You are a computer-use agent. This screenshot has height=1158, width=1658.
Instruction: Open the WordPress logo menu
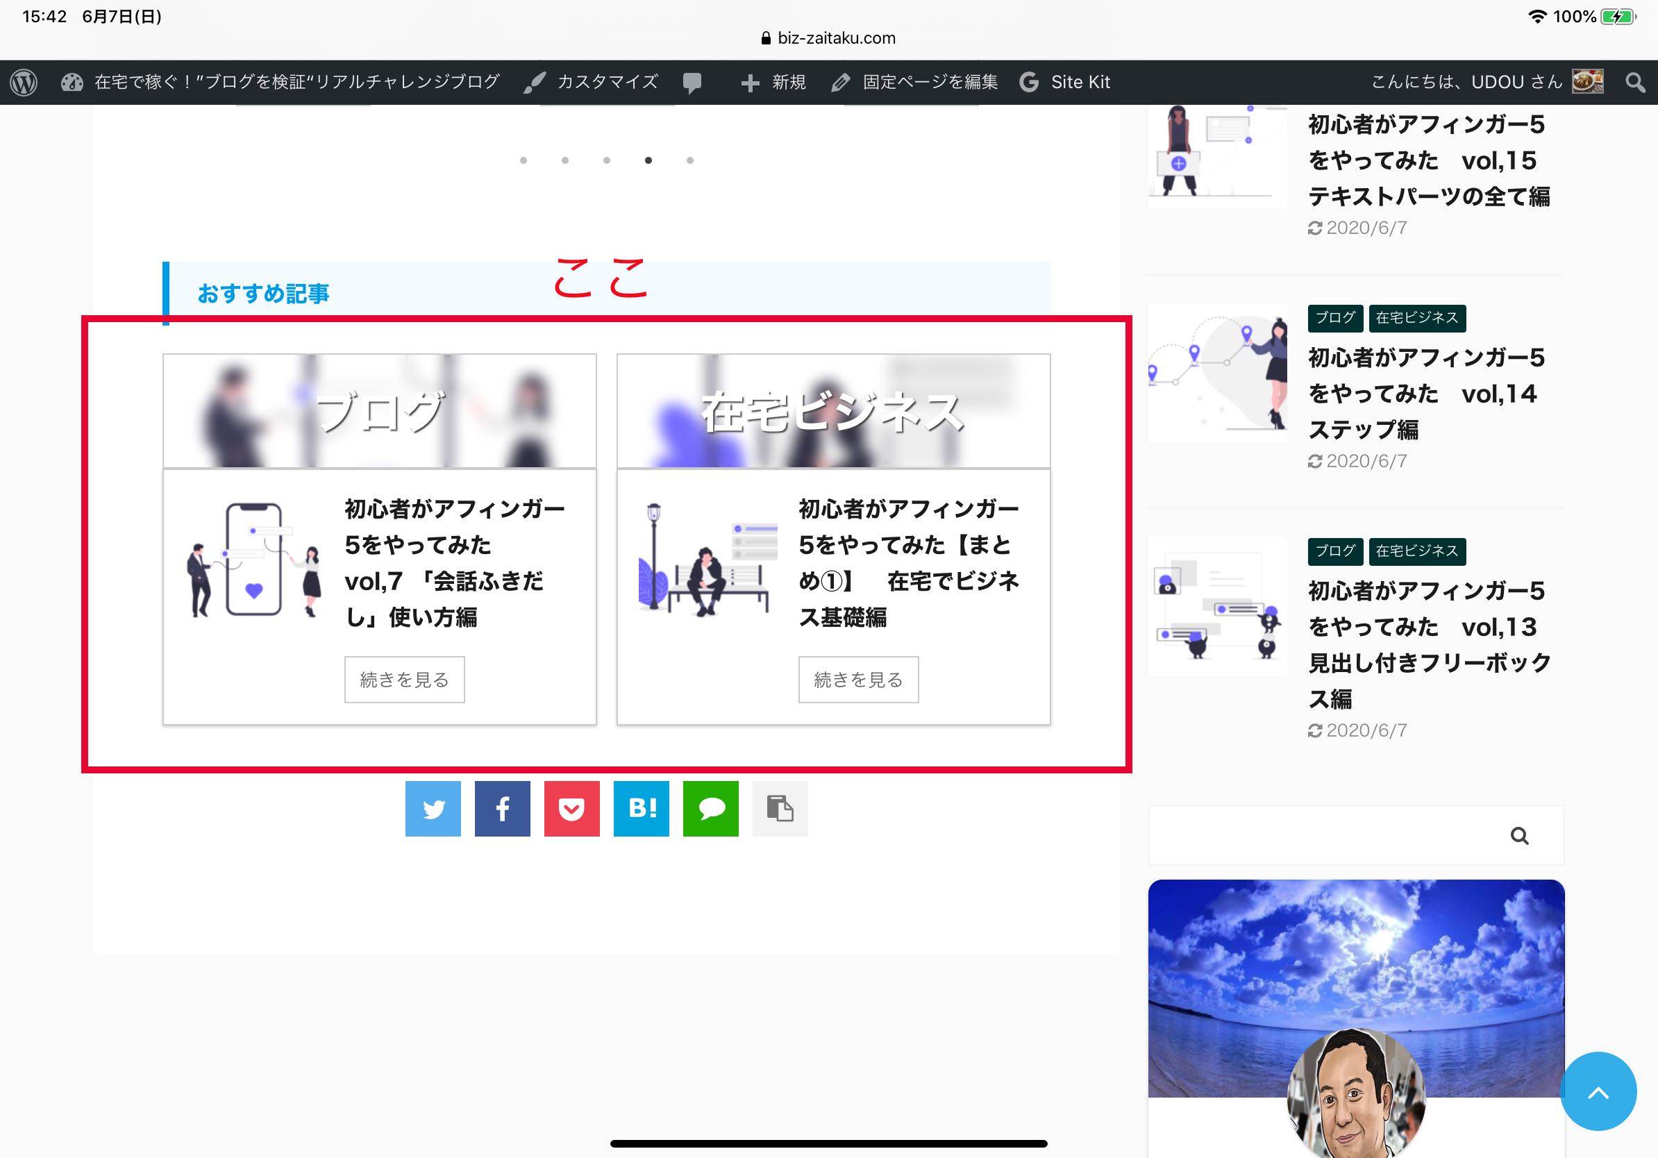coord(24,83)
